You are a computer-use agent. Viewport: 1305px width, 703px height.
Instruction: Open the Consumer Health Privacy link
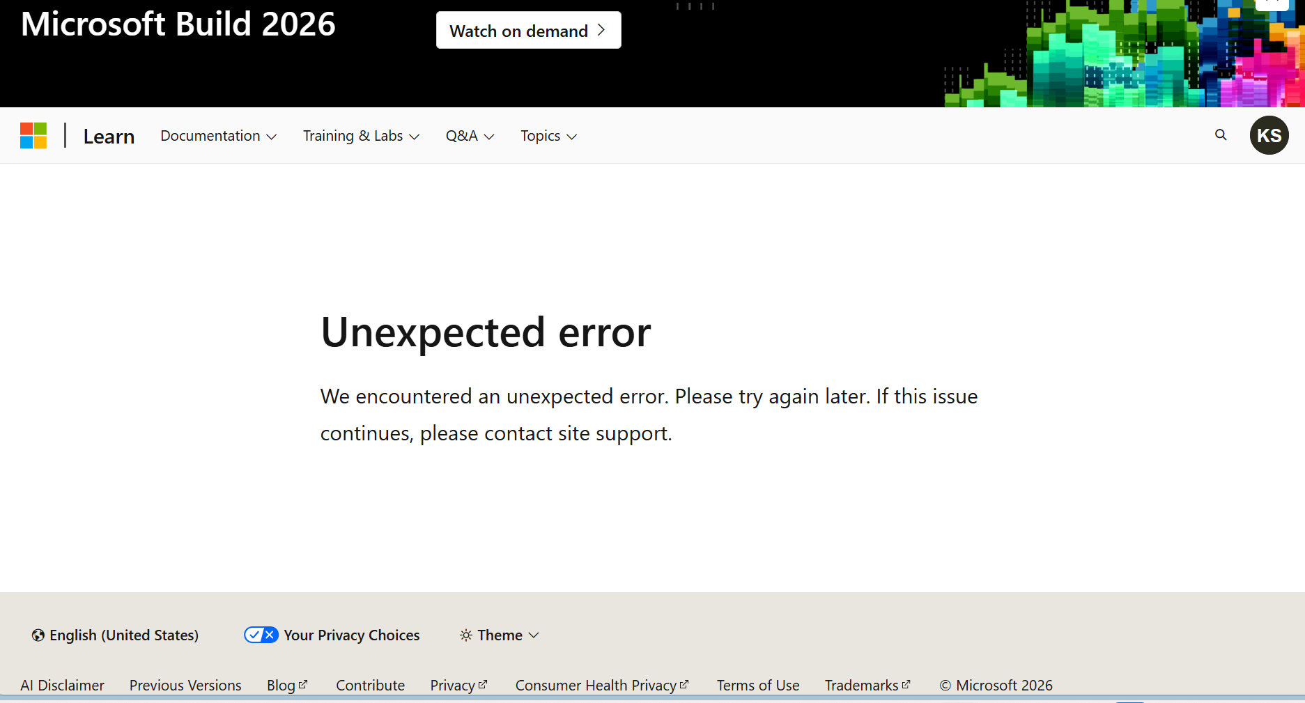pos(602,686)
